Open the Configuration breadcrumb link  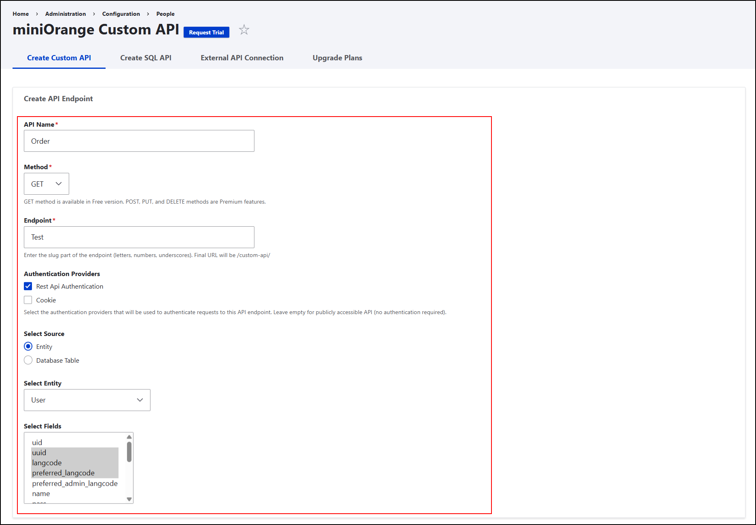[121, 14]
